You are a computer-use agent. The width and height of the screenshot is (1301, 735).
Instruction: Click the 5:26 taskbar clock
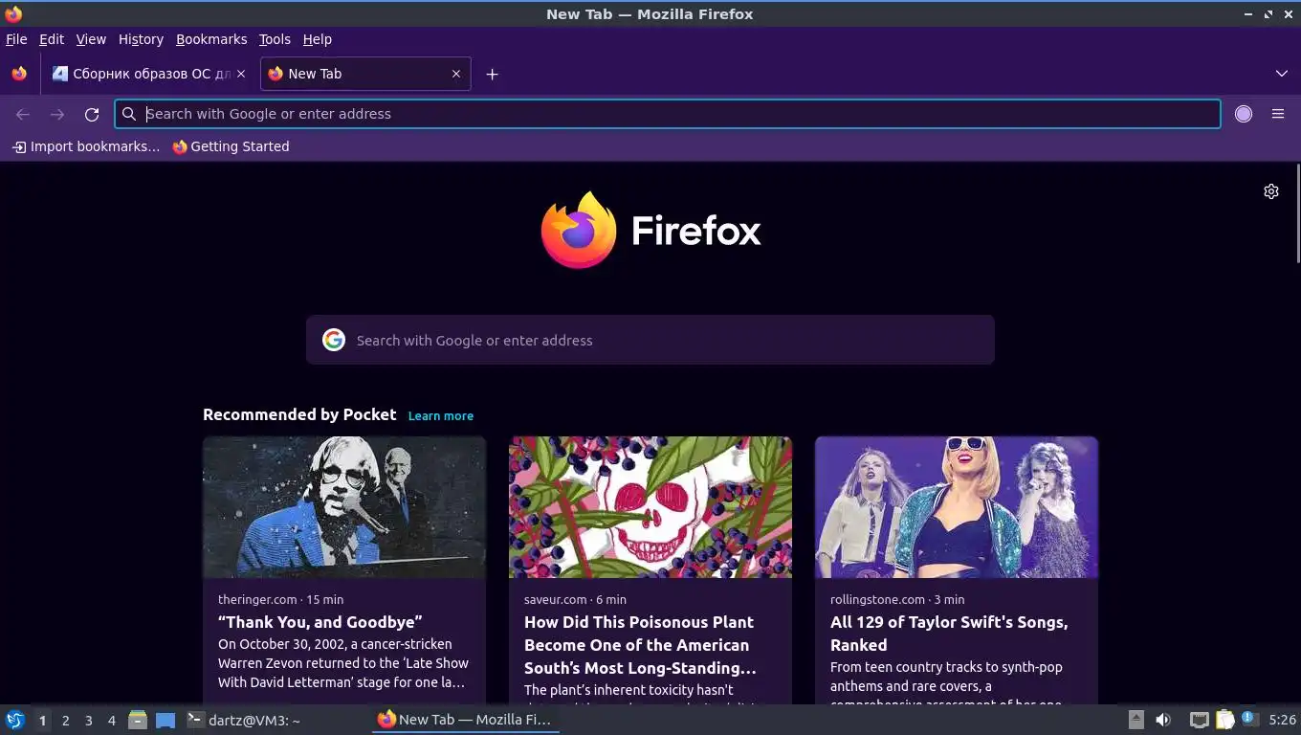click(1282, 720)
